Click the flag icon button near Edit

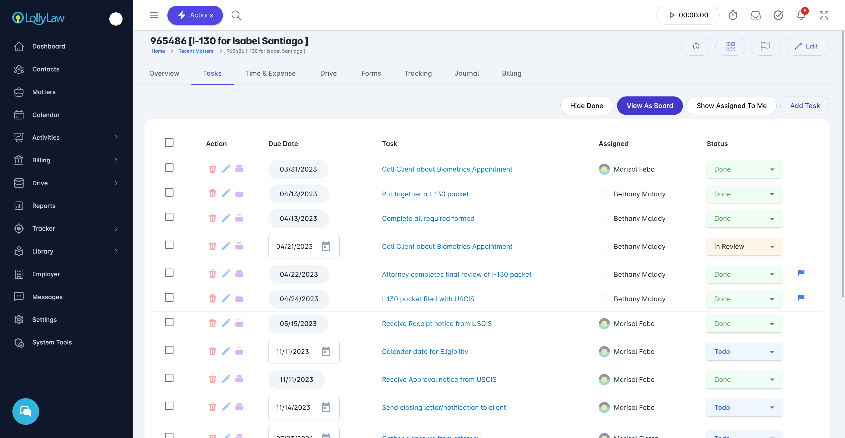pos(765,46)
